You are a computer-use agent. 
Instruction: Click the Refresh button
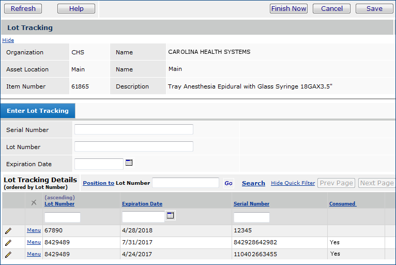coord(23,8)
